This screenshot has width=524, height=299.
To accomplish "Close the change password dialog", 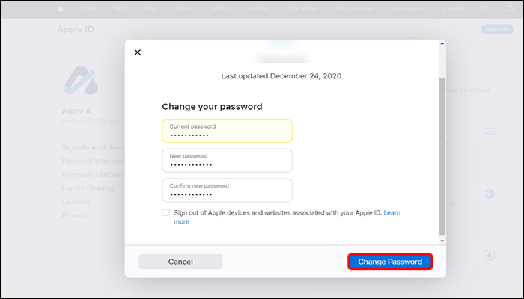I will click(x=137, y=52).
